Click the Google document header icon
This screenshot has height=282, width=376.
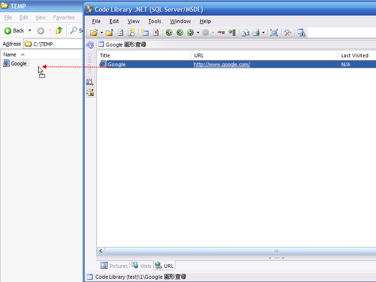click(x=101, y=44)
